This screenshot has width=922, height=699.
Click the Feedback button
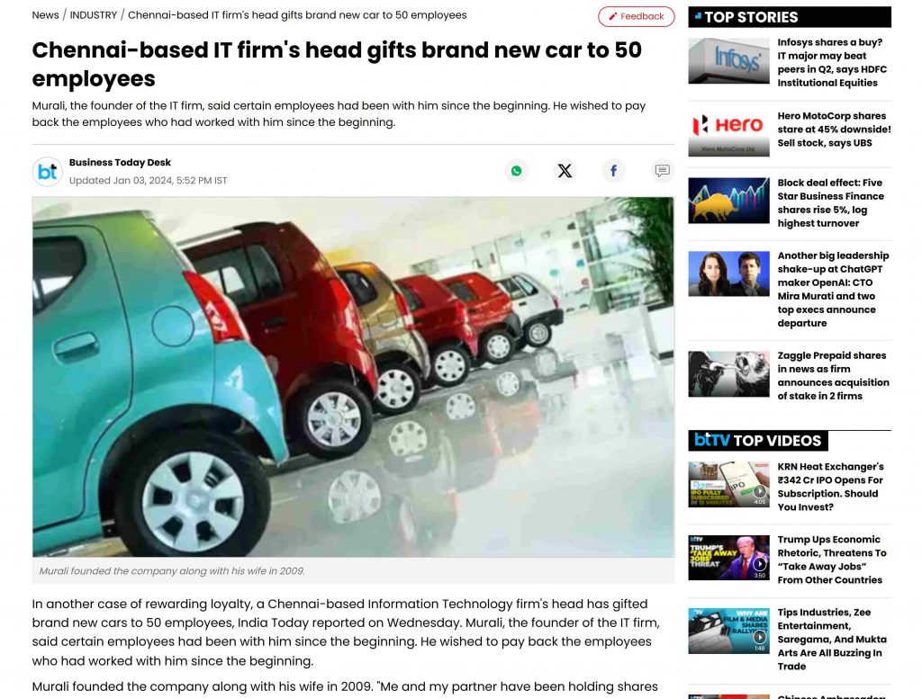point(637,16)
